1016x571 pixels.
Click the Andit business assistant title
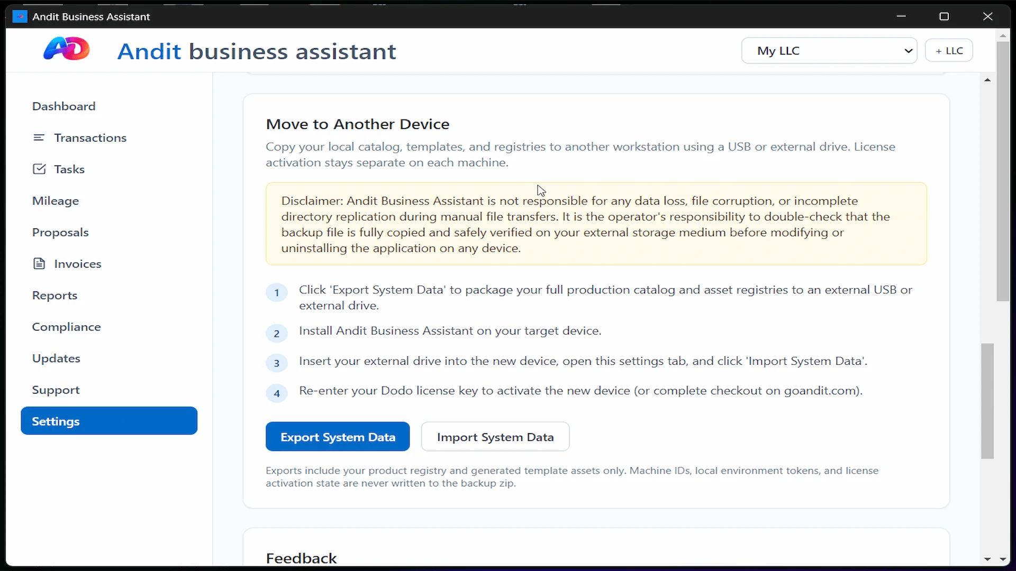[257, 51]
